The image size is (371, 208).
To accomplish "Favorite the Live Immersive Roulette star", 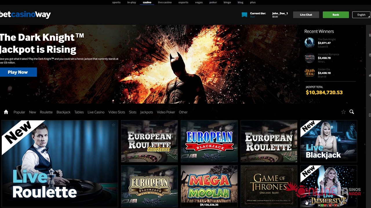I will pos(352,170).
